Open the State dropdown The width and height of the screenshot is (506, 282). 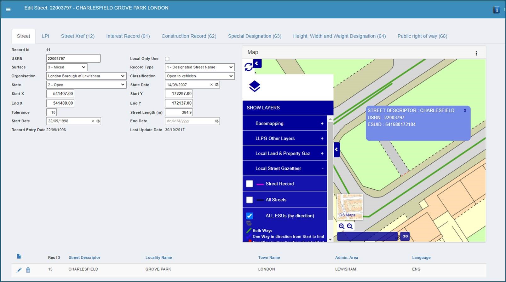(86, 85)
